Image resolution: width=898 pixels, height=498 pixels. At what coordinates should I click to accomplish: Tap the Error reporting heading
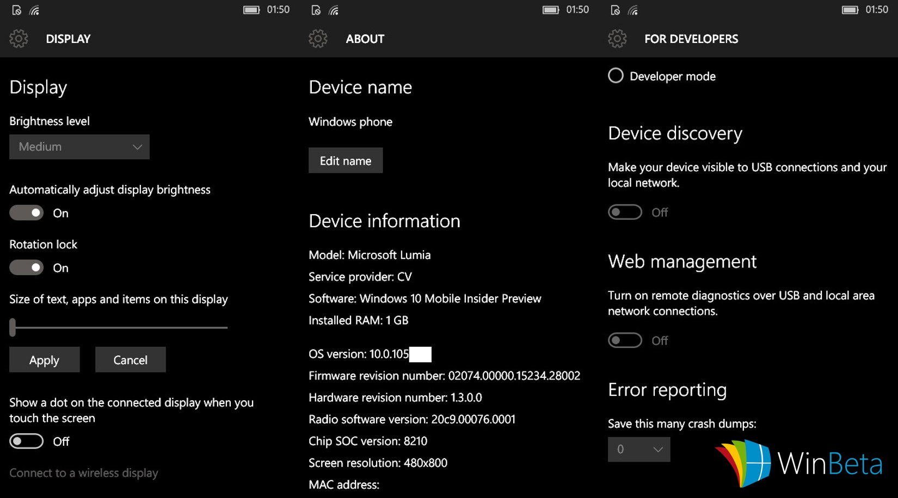(667, 390)
